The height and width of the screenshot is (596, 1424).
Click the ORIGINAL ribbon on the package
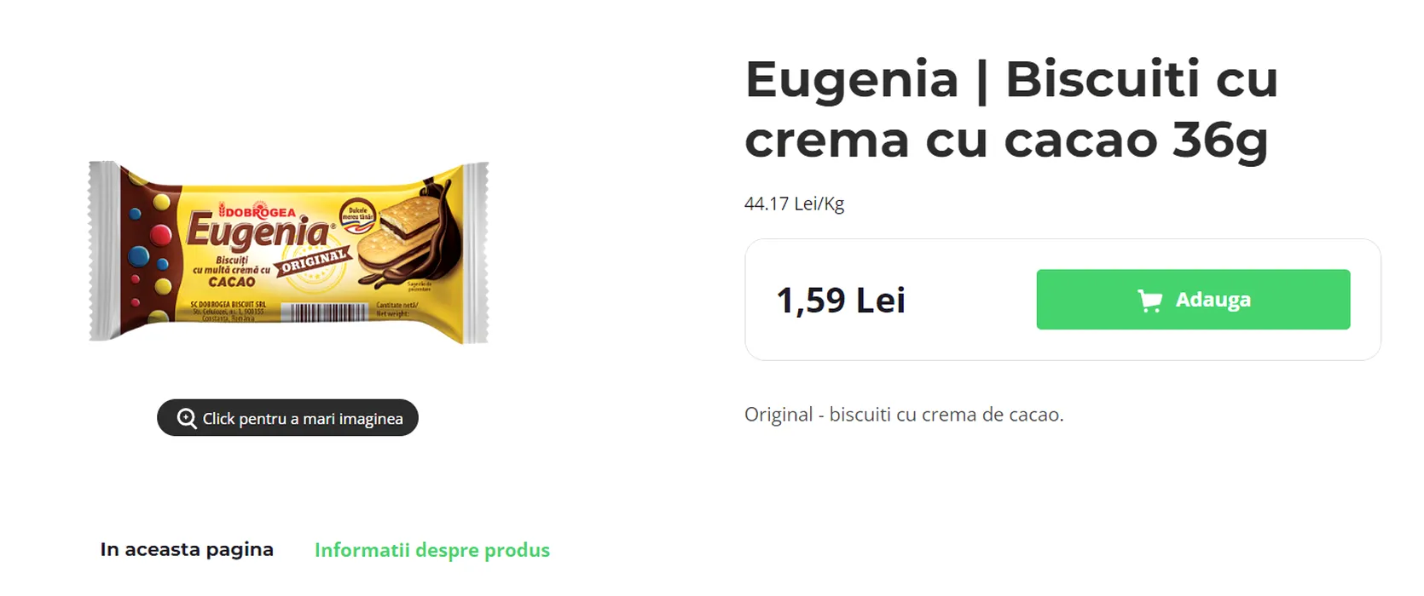pos(314,261)
